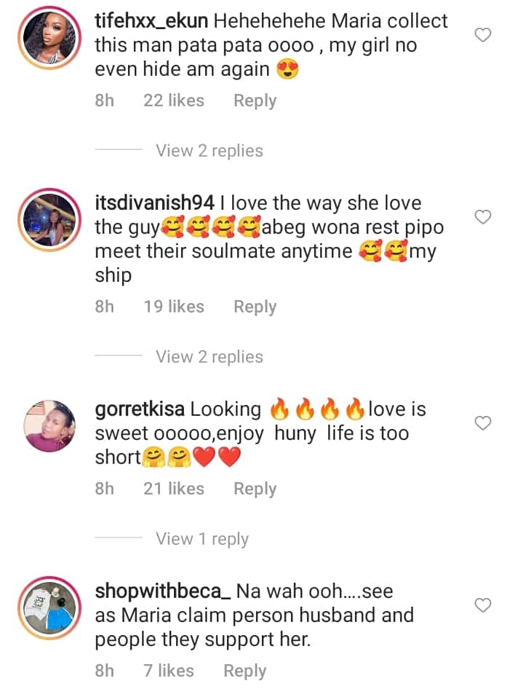Reply to shopwithbeca_'s comment
The image size is (523, 697).
pyautogui.click(x=244, y=671)
